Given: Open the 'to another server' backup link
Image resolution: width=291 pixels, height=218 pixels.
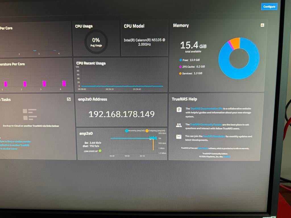Looking at the screenshot, I should (9, 149).
